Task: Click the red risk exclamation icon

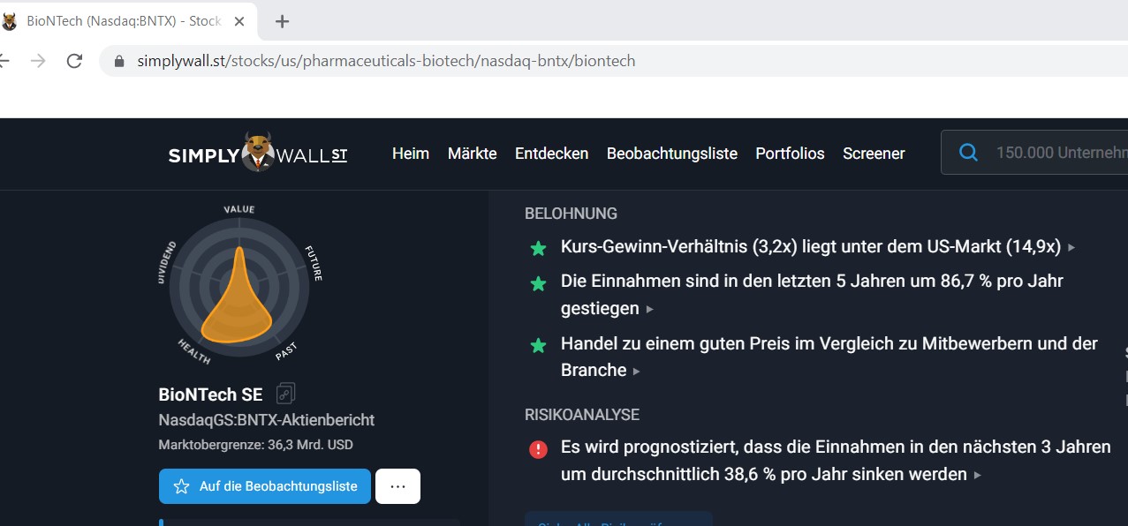Action: click(538, 448)
